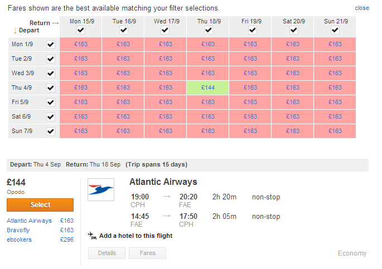Screen dimensions: 382x269
Task: Toggle the Thu 18/9 return checkbox
Action: click(209, 30)
